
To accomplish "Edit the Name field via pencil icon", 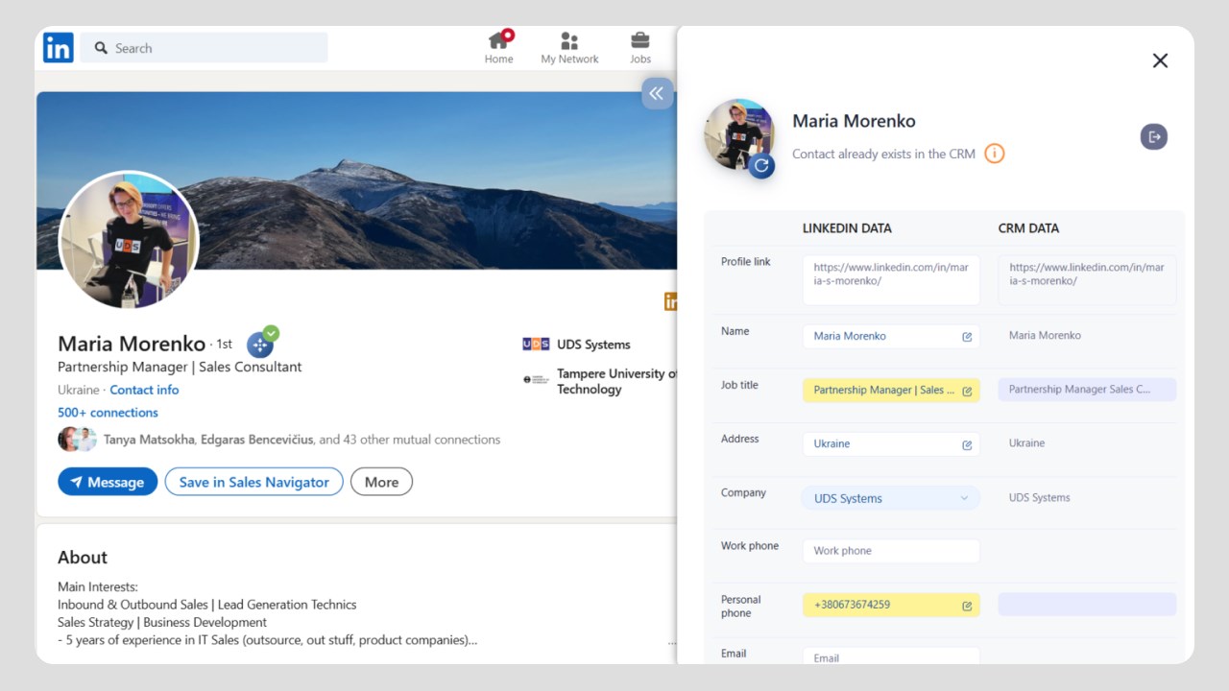I will pos(967,337).
